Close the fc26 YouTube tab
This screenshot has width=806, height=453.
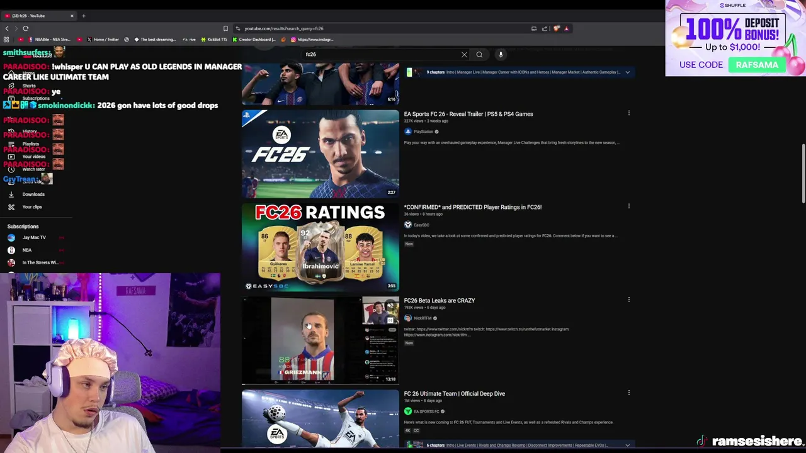click(72, 16)
